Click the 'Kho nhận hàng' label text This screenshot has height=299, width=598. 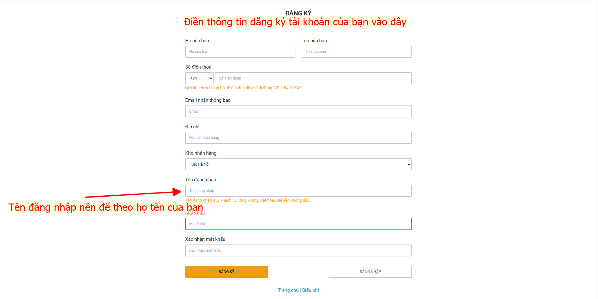(x=201, y=153)
